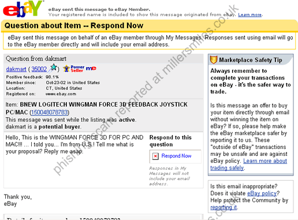Select 'Responses in My Messages' italic note

pos(170,176)
